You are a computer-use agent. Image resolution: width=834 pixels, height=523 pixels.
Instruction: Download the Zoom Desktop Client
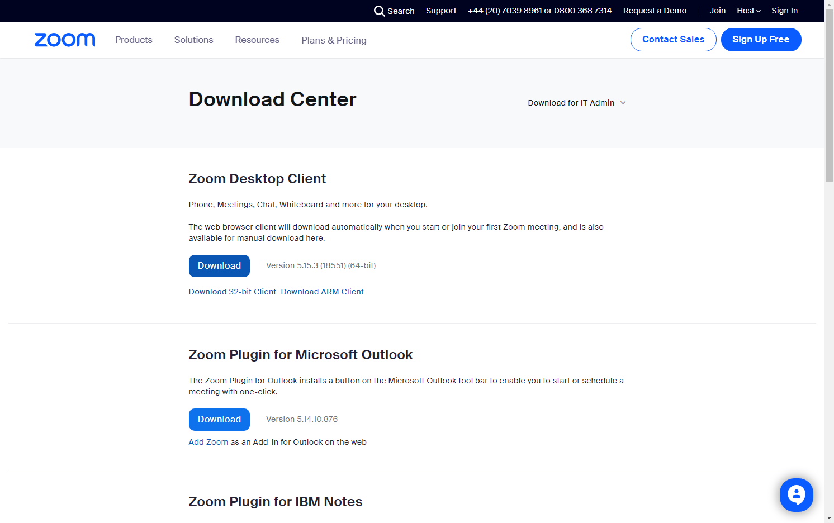(x=219, y=266)
